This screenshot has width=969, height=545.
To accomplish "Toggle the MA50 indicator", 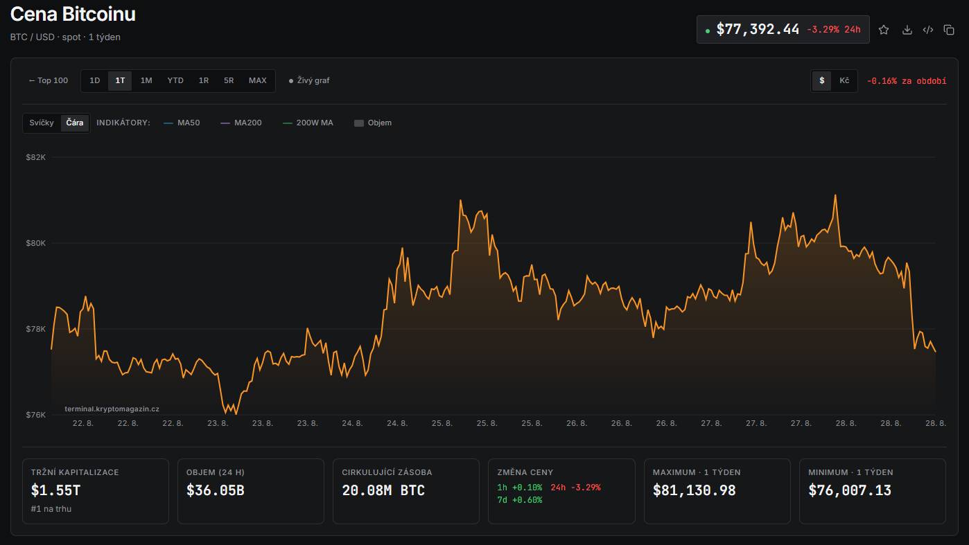I will tap(182, 123).
